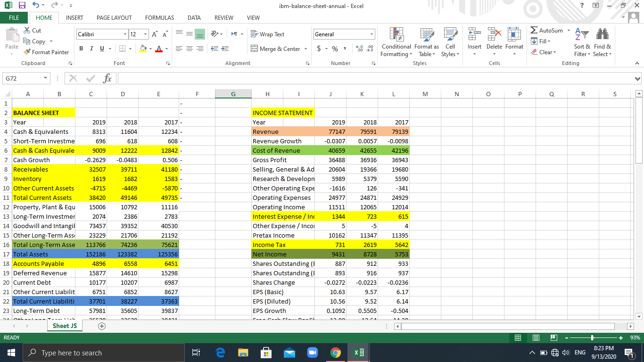Open the Font Size dropdown

point(145,34)
